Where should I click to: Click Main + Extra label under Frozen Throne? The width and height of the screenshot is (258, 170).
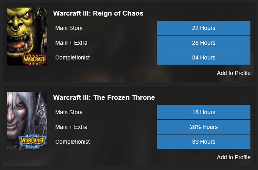(71, 127)
